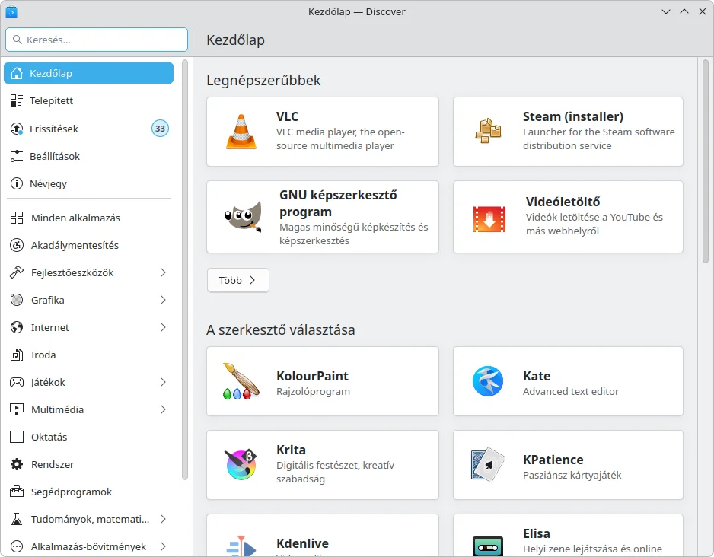
Task: Click the sidebar vertical scrollbar
Action: tap(185, 269)
